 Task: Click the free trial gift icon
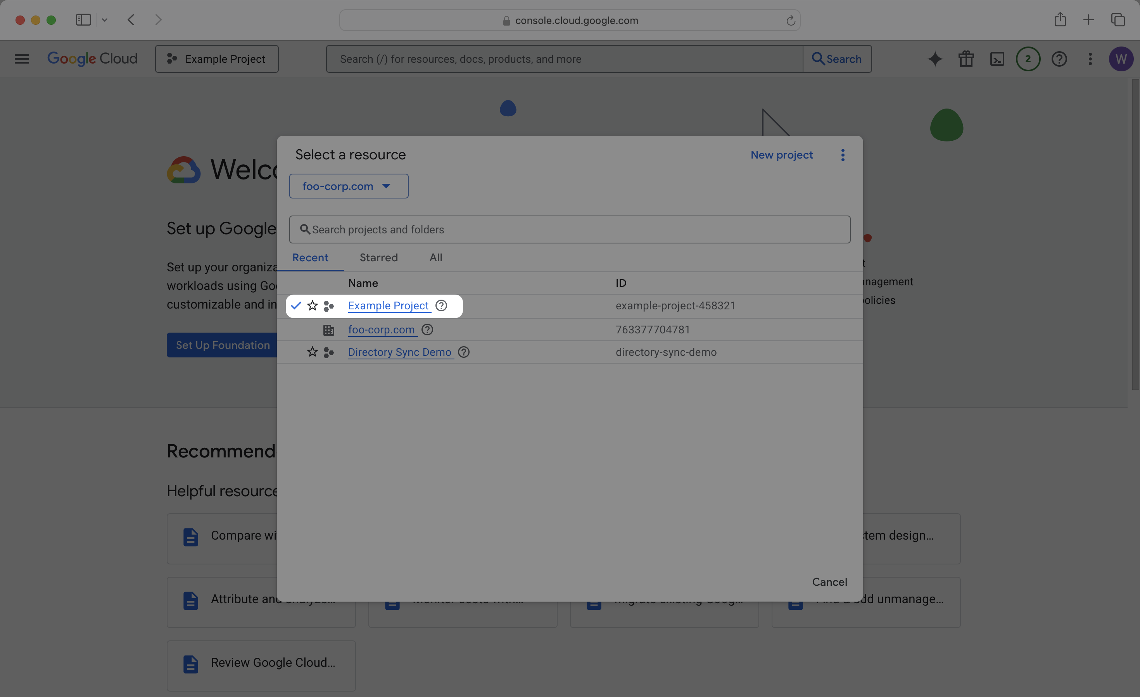pyautogui.click(x=966, y=59)
